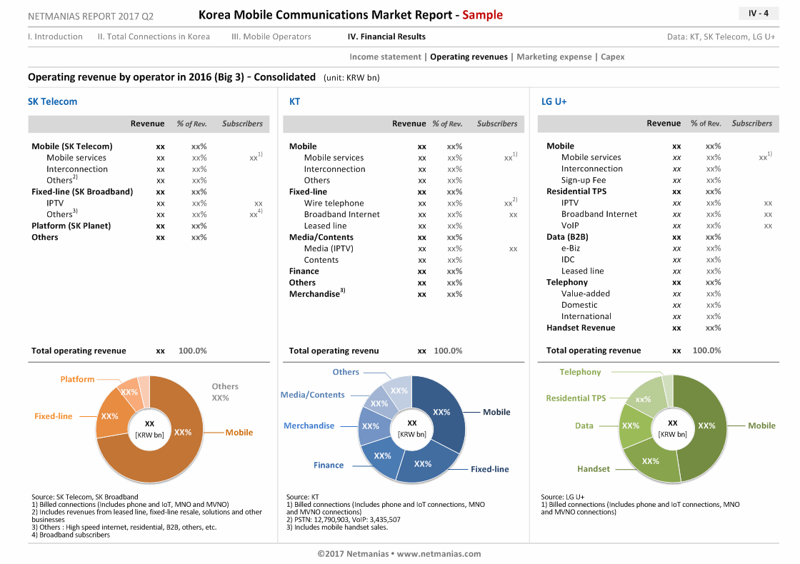Visit the www.netmanias.com footer link
The height and width of the screenshot is (564, 800).
click(439, 554)
